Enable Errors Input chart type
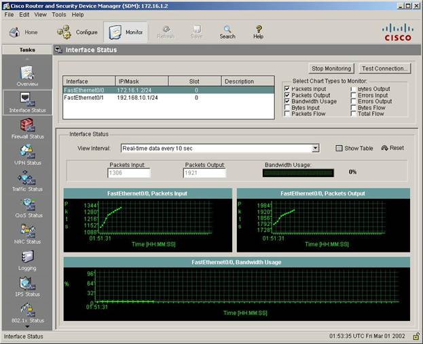The image size is (423, 344). [x=353, y=95]
